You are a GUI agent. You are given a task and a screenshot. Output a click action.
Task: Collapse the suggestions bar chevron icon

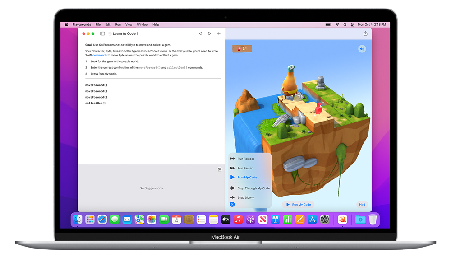point(220,169)
